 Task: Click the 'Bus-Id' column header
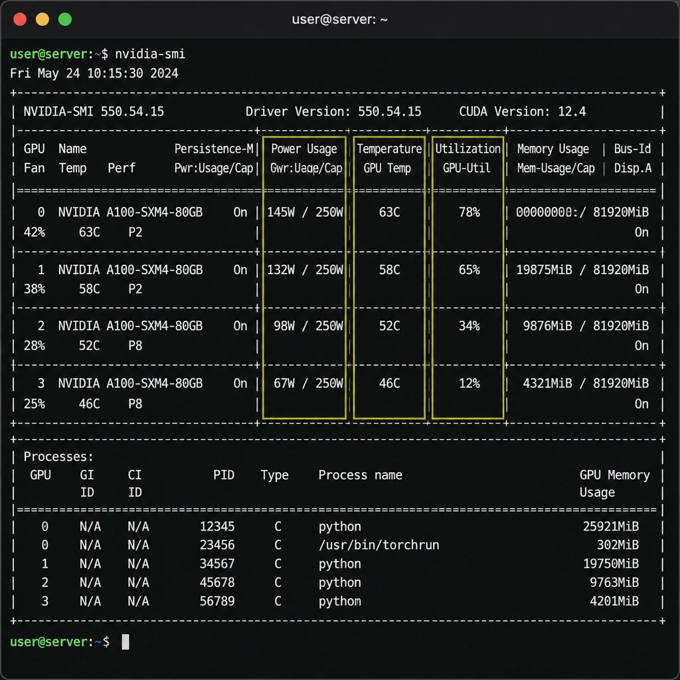click(632, 149)
